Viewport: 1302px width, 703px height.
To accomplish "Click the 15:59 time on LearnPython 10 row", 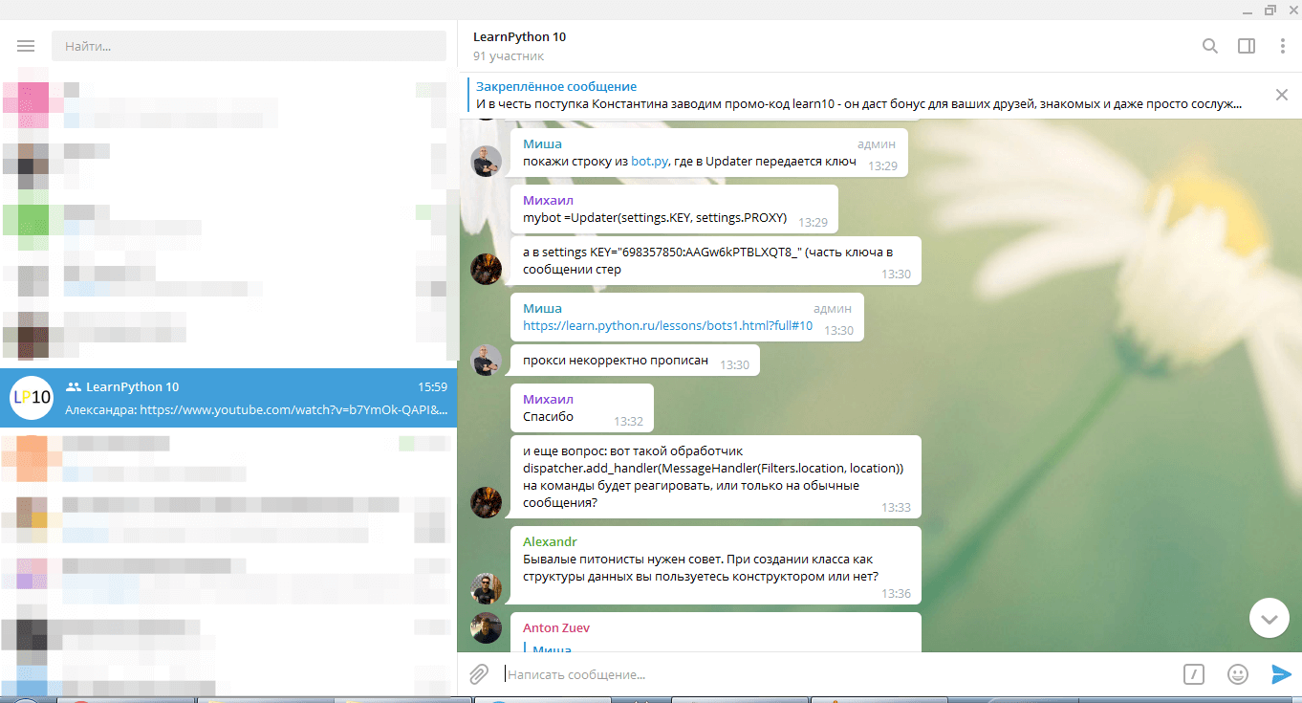I will pyautogui.click(x=432, y=387).
